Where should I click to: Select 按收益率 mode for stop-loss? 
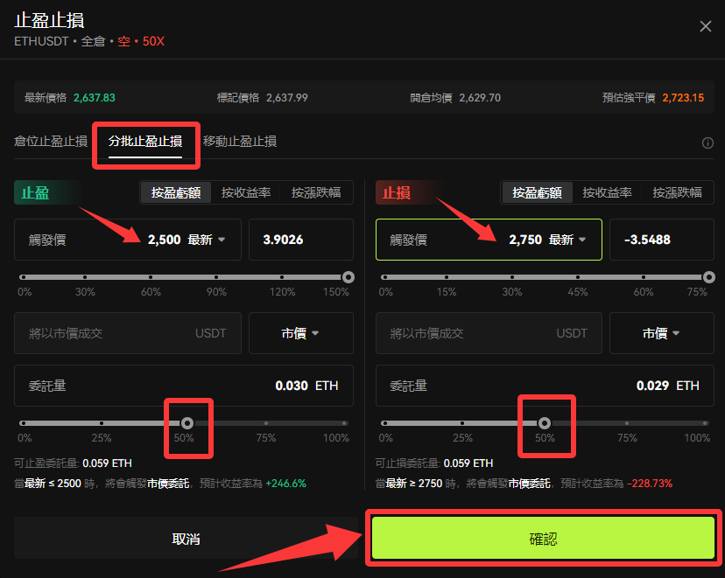pyautogui.click(x=607, y=192)
